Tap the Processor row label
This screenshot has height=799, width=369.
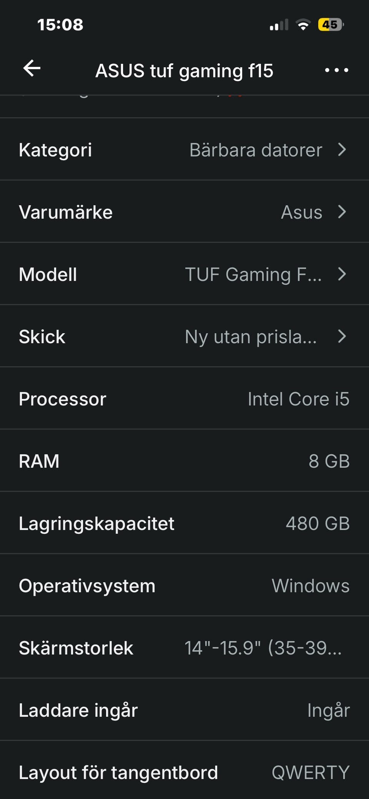63,399
